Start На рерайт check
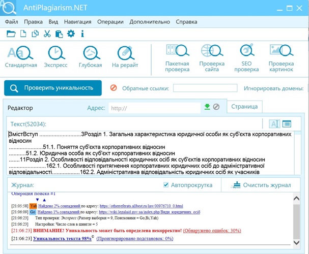 point(125,56)
